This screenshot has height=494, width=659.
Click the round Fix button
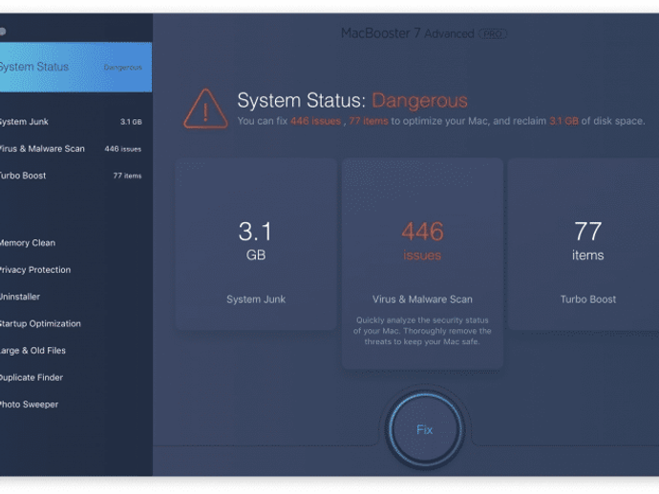pos(424,429)
